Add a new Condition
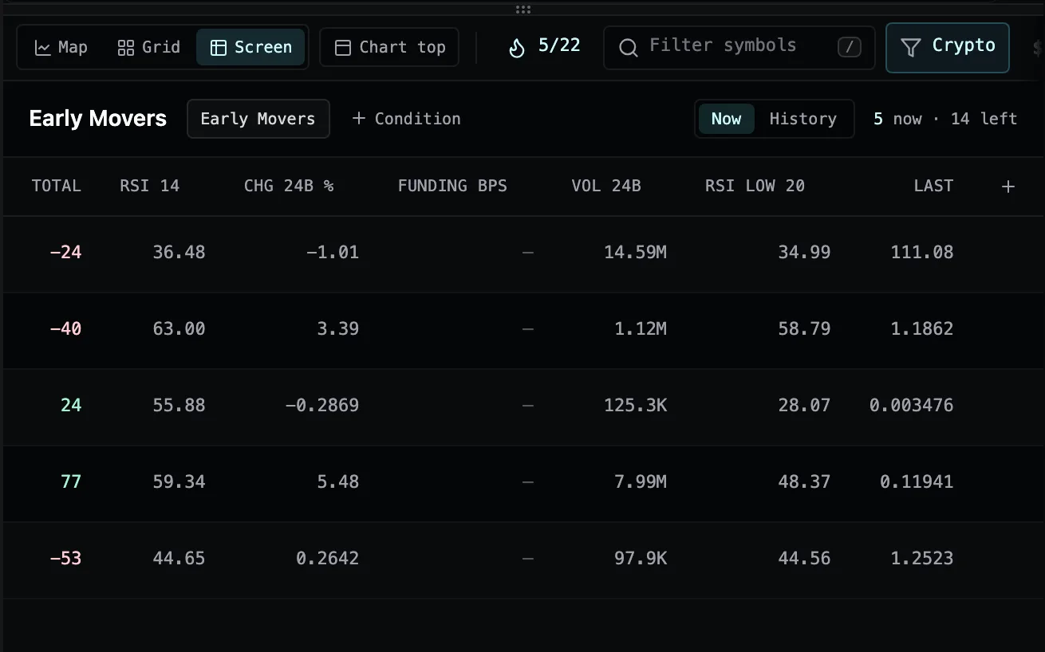1045x652 pixels. click(407, 119)
